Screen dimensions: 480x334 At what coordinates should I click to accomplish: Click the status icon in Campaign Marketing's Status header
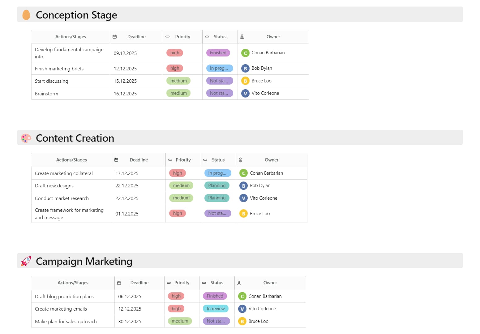(x=204, y=283)
